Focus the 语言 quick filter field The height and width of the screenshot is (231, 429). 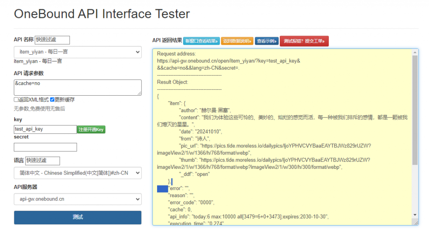(43, 161)
